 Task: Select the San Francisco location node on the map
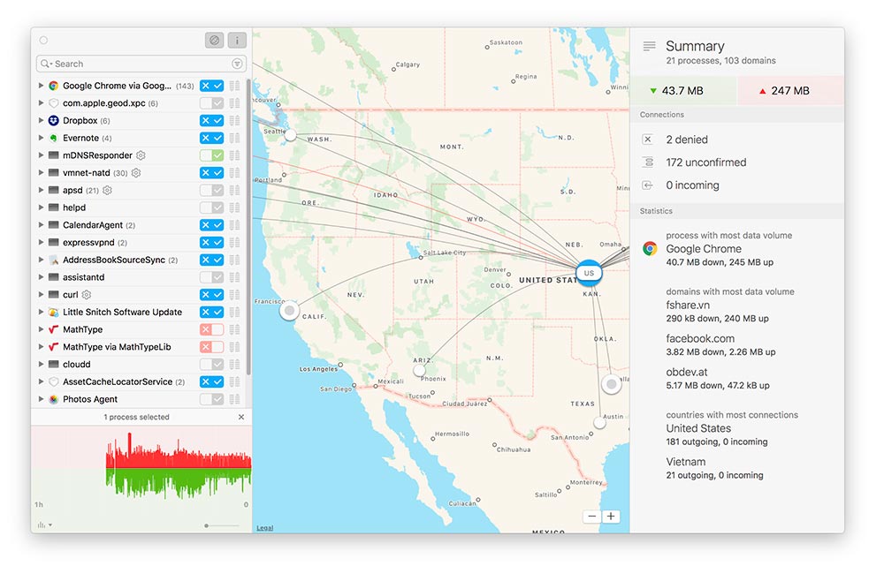289,310
